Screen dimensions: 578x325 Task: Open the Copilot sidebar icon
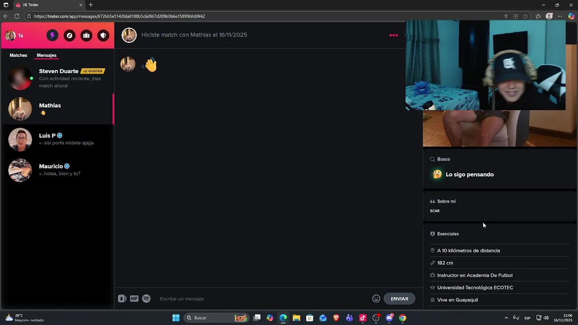tap(571, 16)
